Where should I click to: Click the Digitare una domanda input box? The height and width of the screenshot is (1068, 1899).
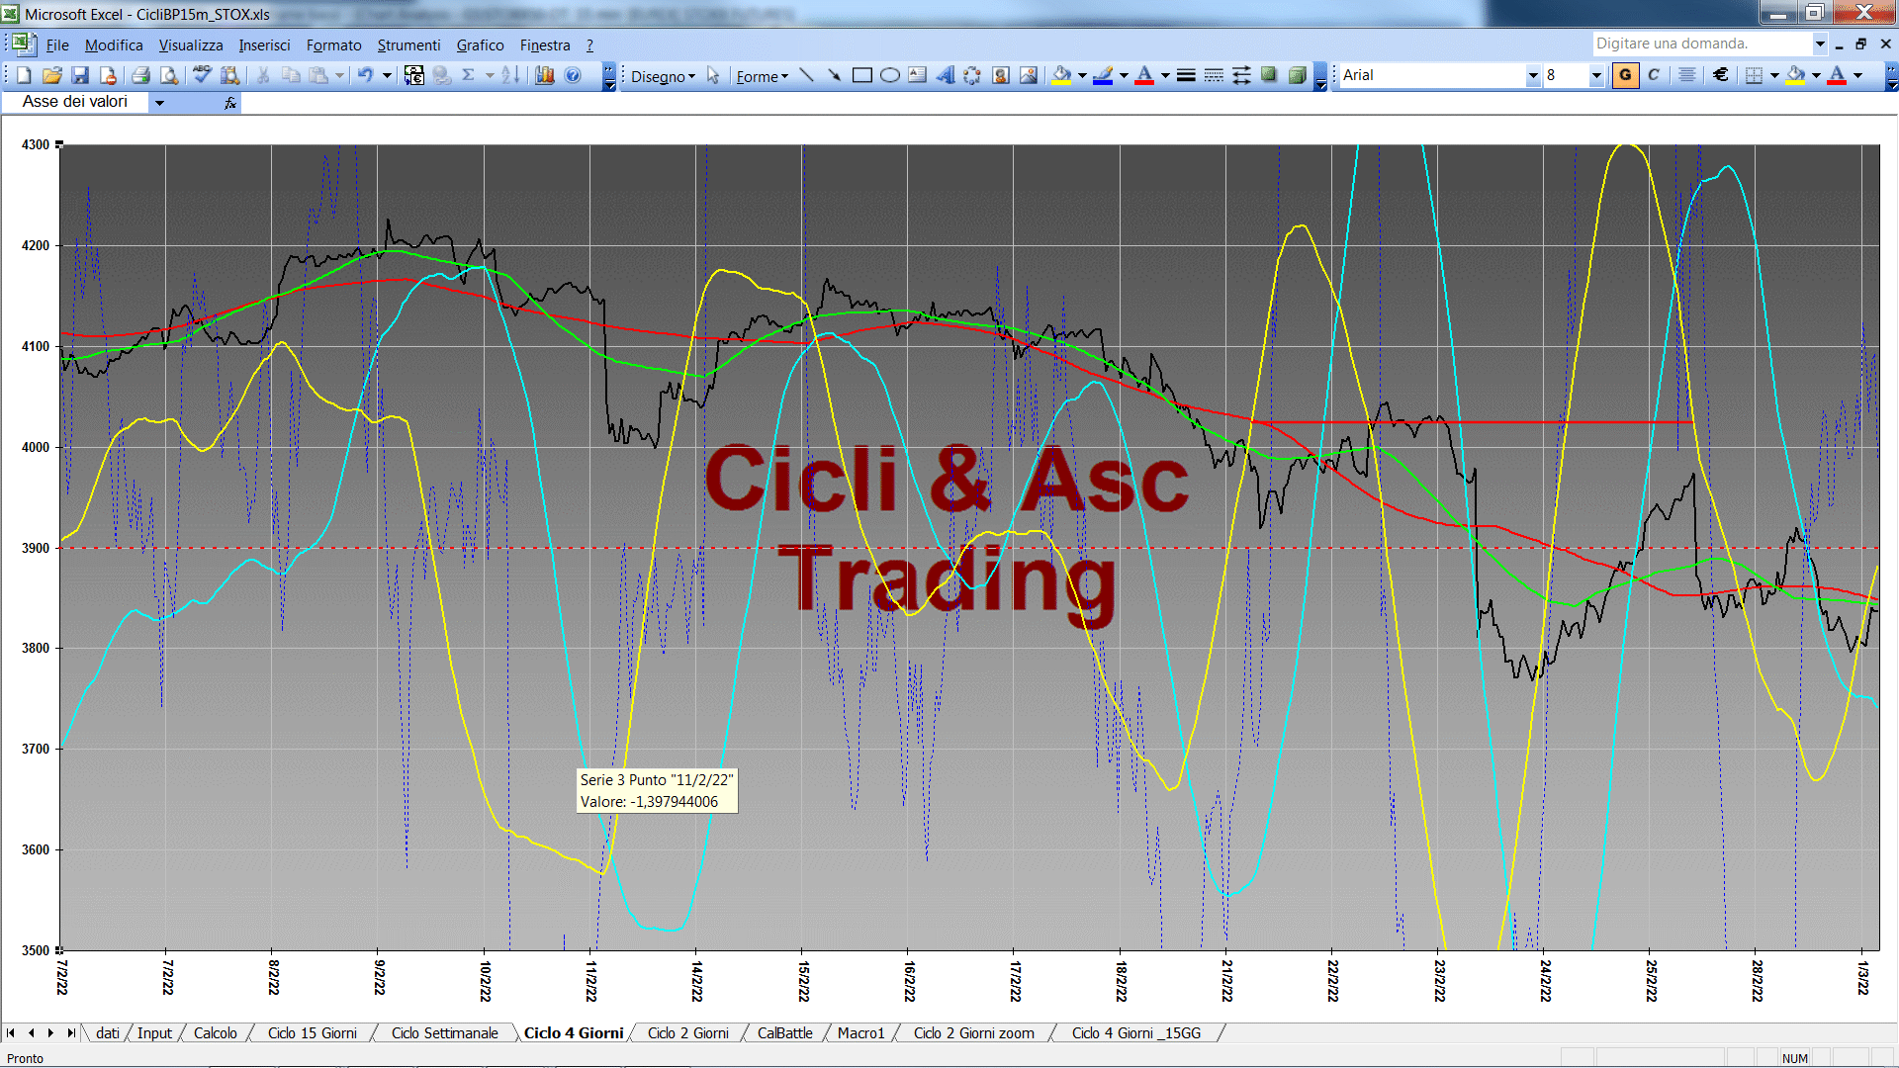pyautogui.click(x=1701, y=44)
